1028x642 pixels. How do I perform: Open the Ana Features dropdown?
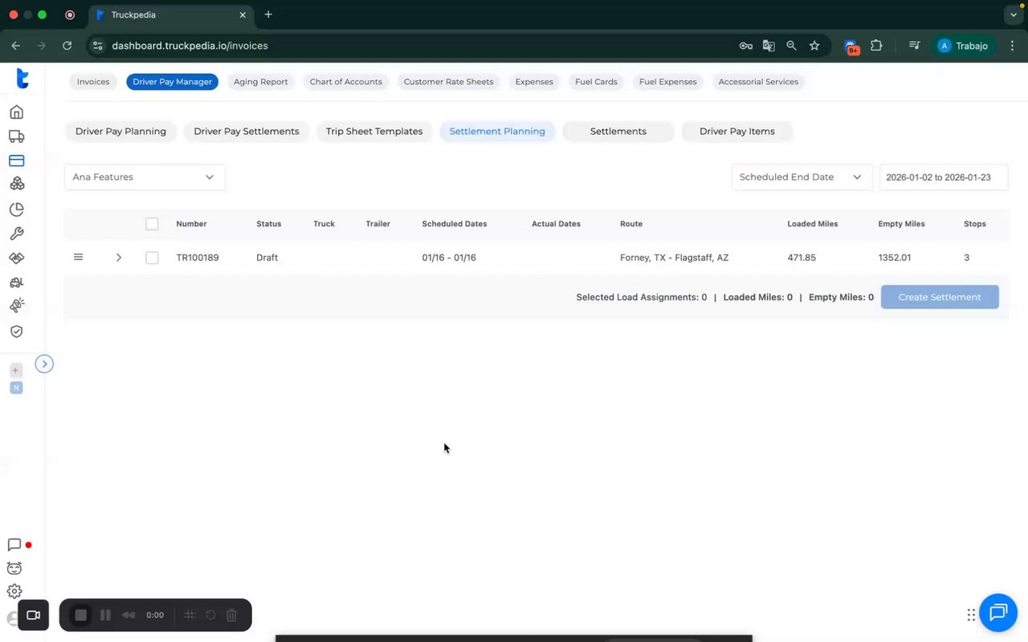(x=145, y=177)
